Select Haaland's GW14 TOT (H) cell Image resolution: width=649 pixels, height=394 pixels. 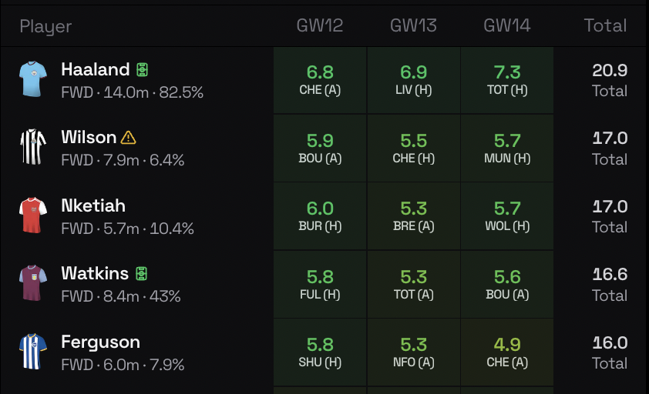[x=507, y=80]
